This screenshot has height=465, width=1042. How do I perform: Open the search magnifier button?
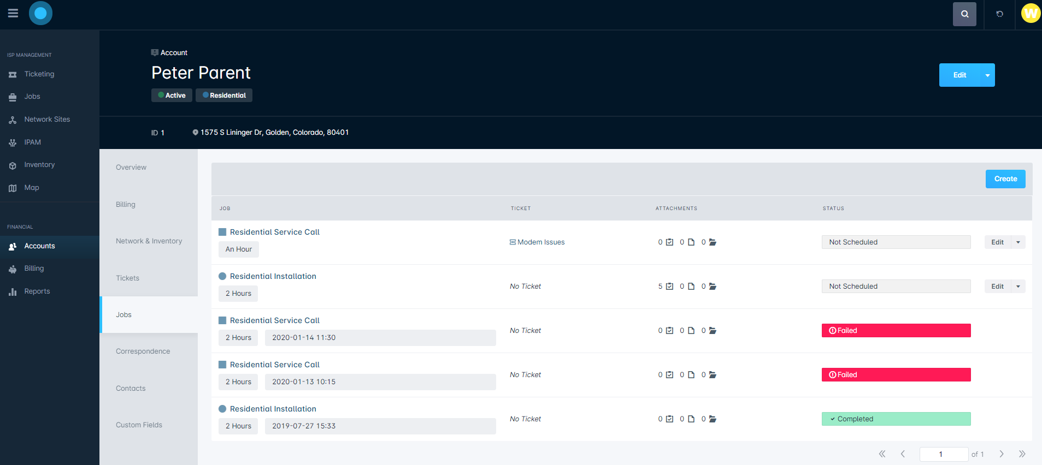coord(964,14)
